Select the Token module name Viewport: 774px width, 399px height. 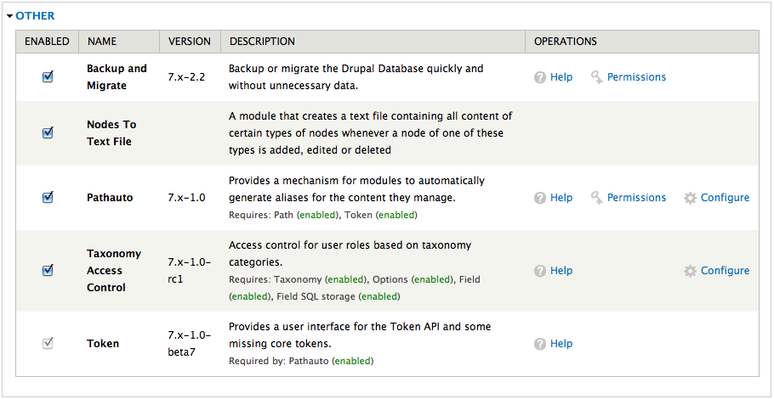(103, 344)
